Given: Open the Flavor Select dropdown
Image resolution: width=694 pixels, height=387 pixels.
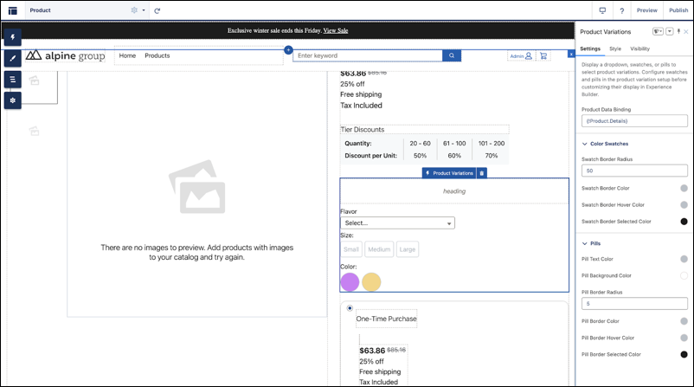Looking at the screenshot, I should [397, 223].
